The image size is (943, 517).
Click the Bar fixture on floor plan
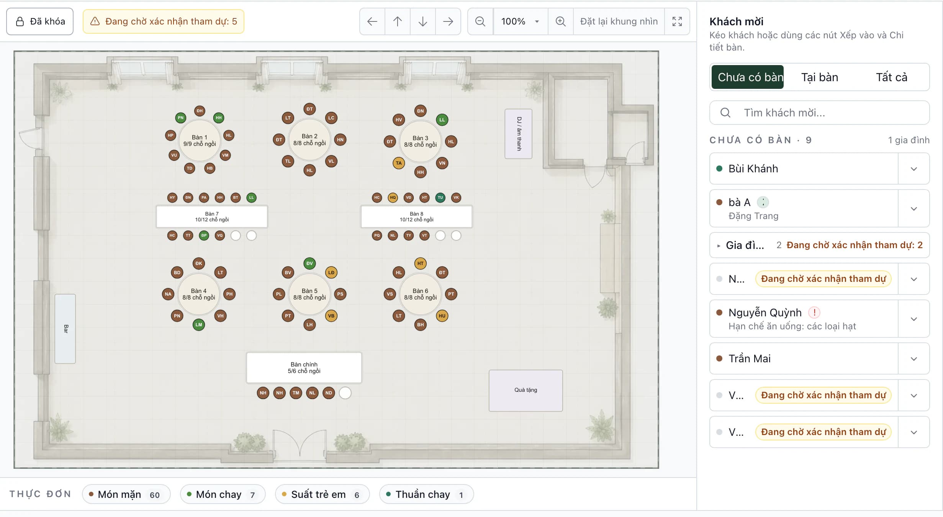click(x=65, y=329)
